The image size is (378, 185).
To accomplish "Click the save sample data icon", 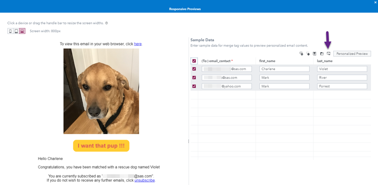I will (x=314, y=54).
